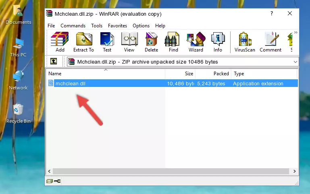This screenshot has width=310, height=194.
Task: Expand toolbar overflow chevron
Action: [x=295, y=32]
